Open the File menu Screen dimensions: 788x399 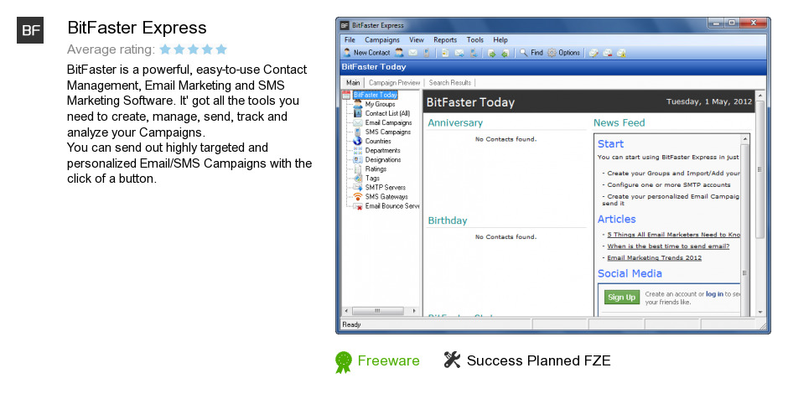point(350,39)
